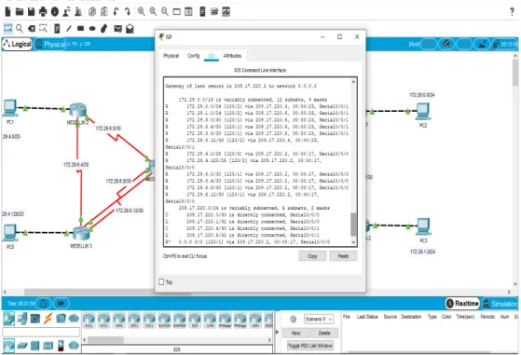Activate the Inspect magnifier tool
The width and height of the screenshot is (521, 355).
pyautogui.click(x=20, y=28)
